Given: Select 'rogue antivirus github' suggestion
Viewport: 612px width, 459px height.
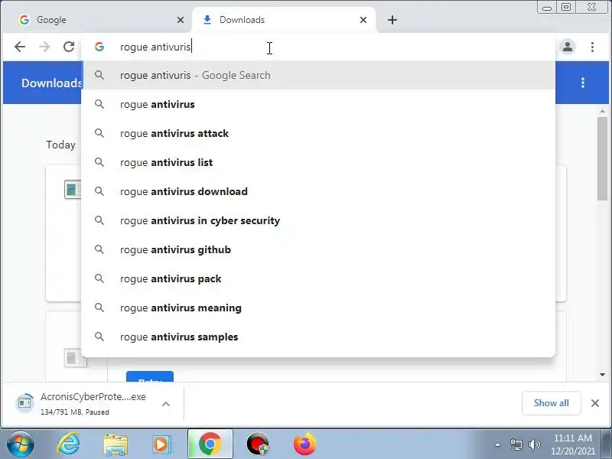Looking at the screenshot, I should coord(318,250).
